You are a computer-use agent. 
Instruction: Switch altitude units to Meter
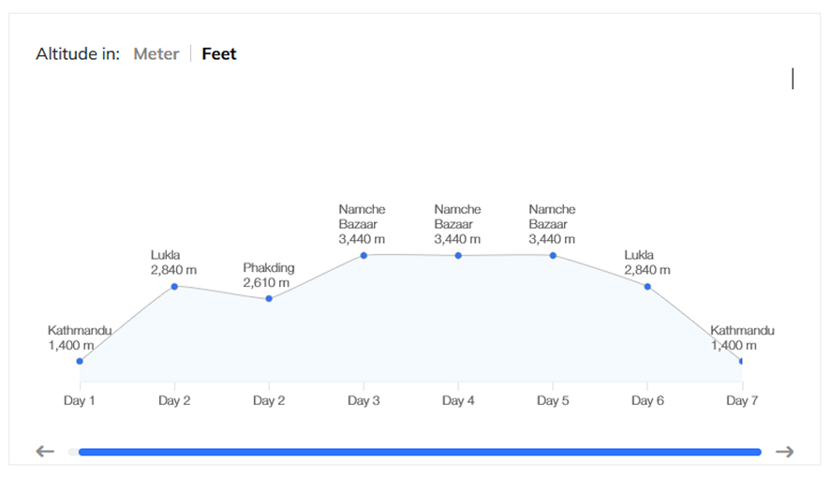point(156,53)
